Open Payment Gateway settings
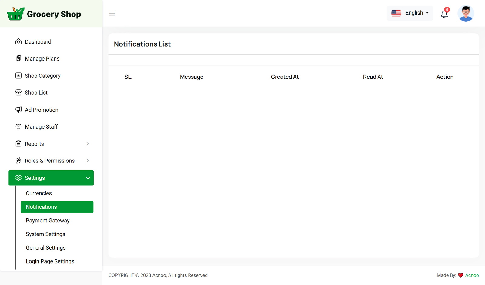 48,221
